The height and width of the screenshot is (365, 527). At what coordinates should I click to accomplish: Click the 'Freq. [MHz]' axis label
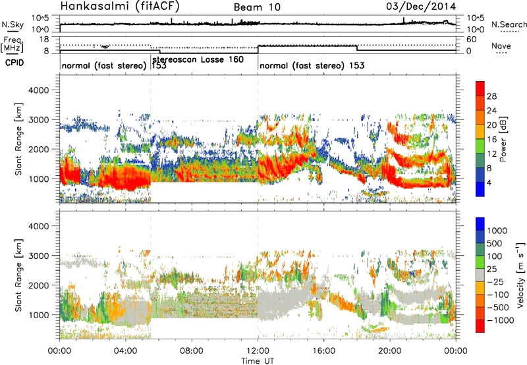tap(12, 44)
